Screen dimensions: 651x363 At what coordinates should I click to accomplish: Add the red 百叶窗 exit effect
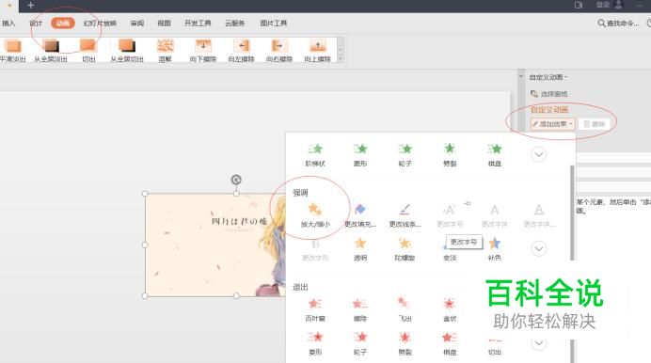point(315,309)
